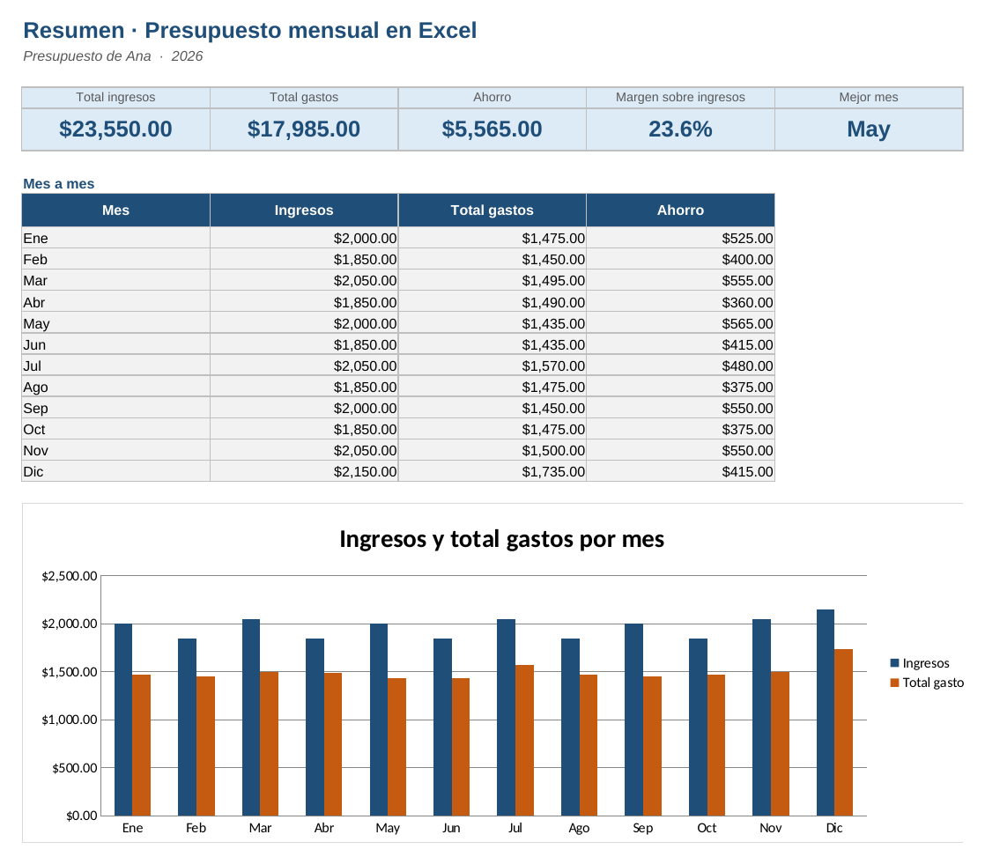The width and height of the screenshot is (985, 864).
Task: Click the 'Ingresos' legend label
Action: coord(925,663)
